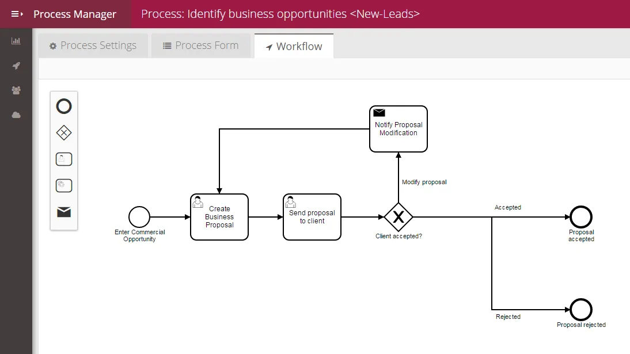Select the Notify Proposal Modification task
Image resolution: width=630 pixels, height=354 pixels.
click(399, 129)
